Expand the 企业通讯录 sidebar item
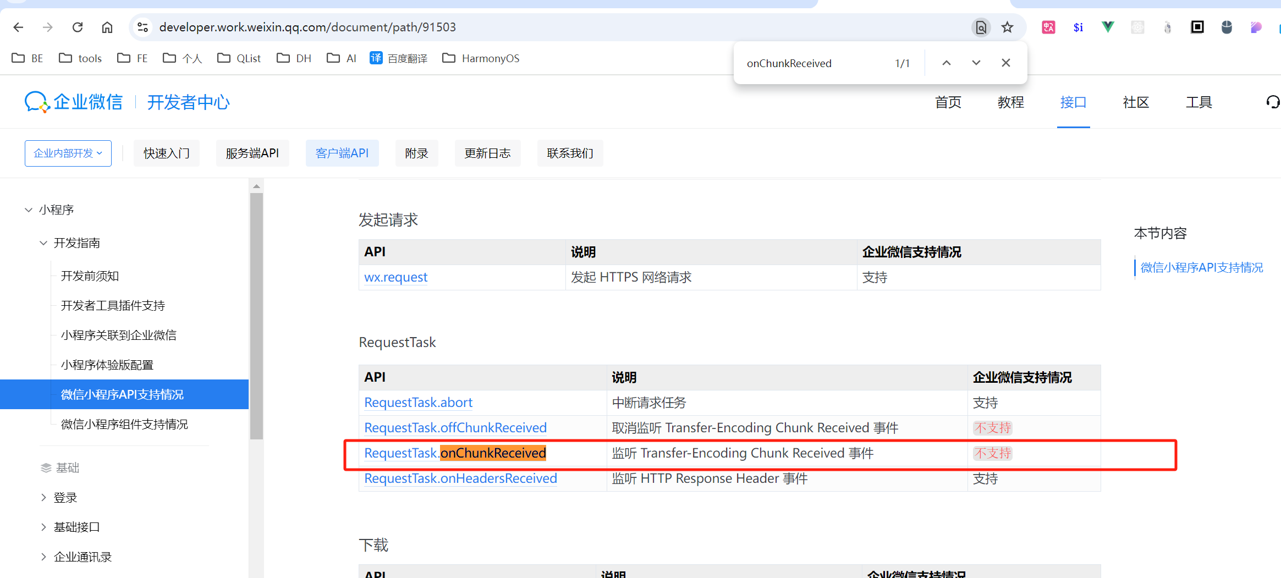The width and height of the screenshot is (1281, 578). coord(44,557)
